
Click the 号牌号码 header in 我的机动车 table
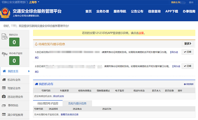(x=46, y=90)
